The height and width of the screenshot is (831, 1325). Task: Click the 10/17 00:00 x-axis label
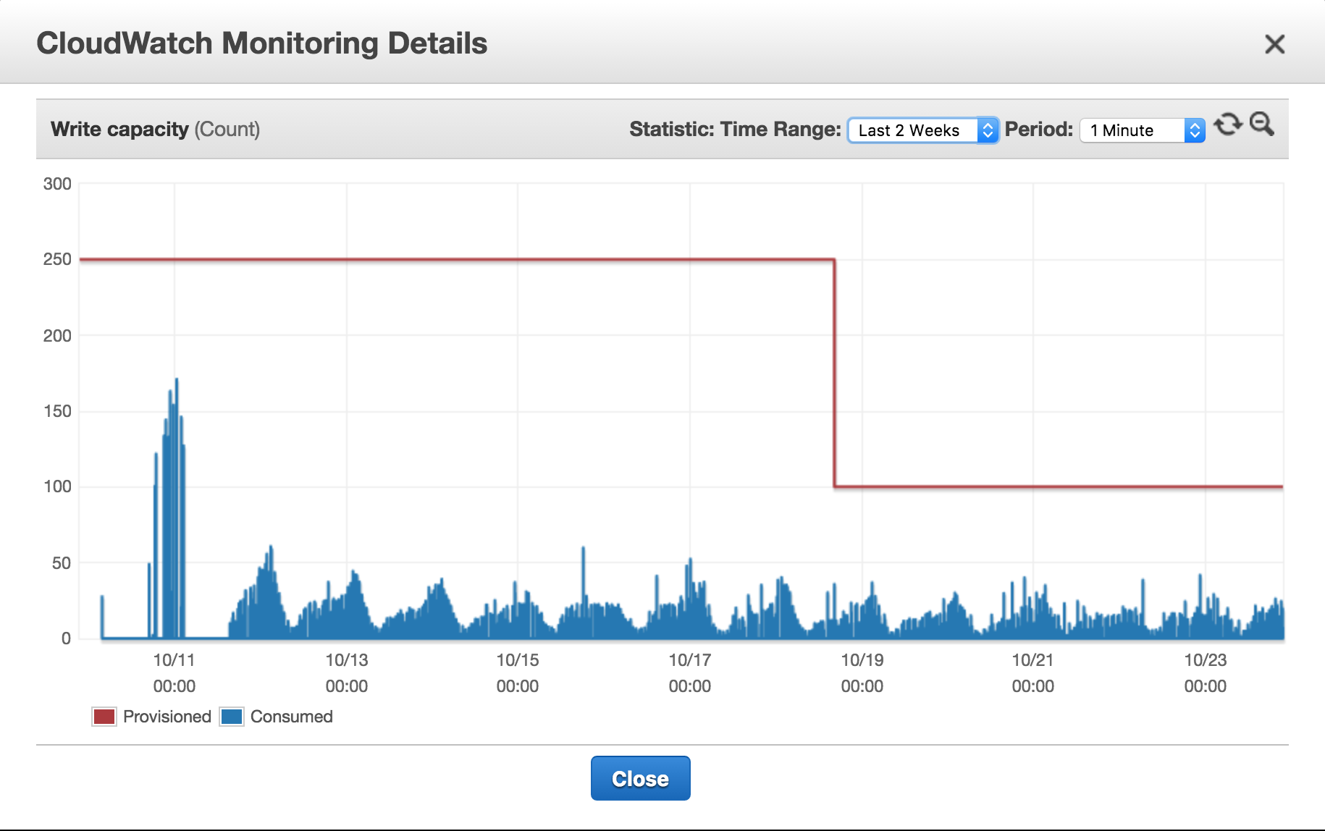pos(690,673)
